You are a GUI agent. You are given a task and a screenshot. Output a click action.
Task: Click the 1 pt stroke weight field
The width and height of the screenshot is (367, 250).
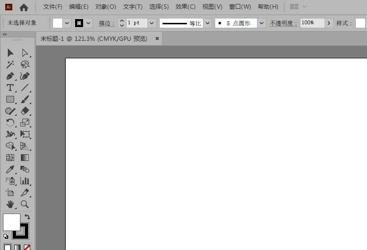(137, 23)
